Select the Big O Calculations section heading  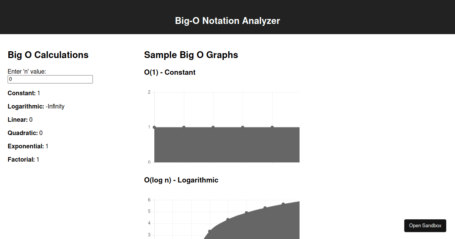[48, 55]
